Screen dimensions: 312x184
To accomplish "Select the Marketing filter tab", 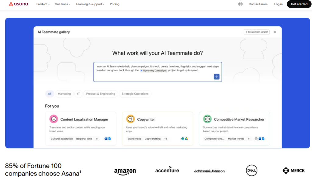I will coord(64,94).
